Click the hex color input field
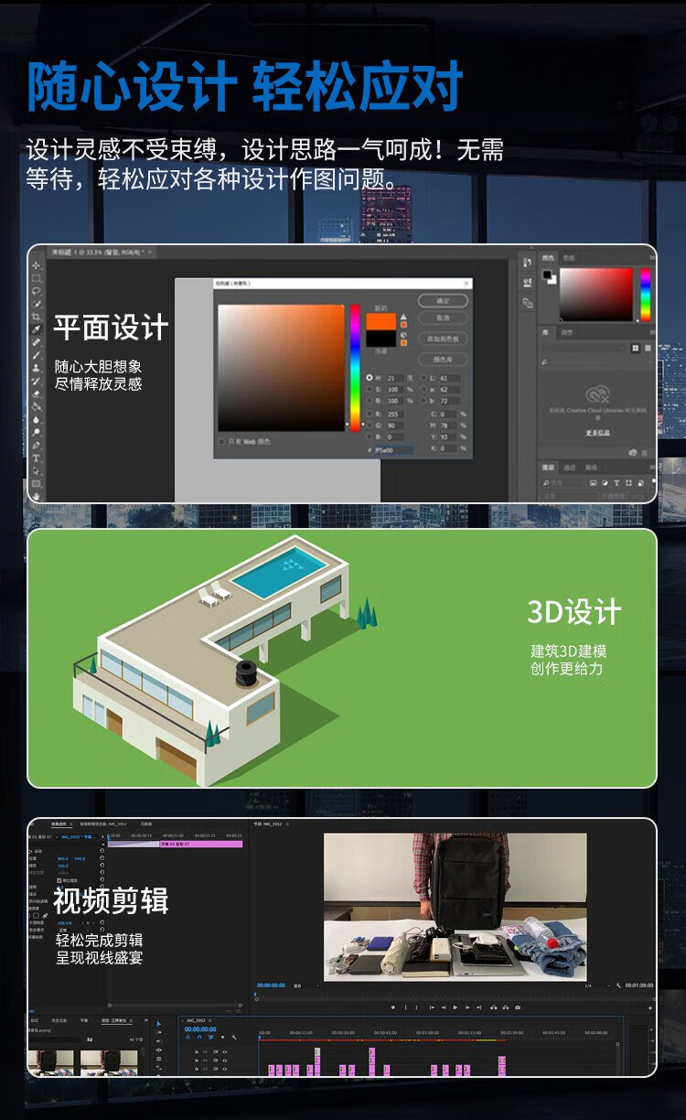This screenshot has width=686, height=1120. 395,449
